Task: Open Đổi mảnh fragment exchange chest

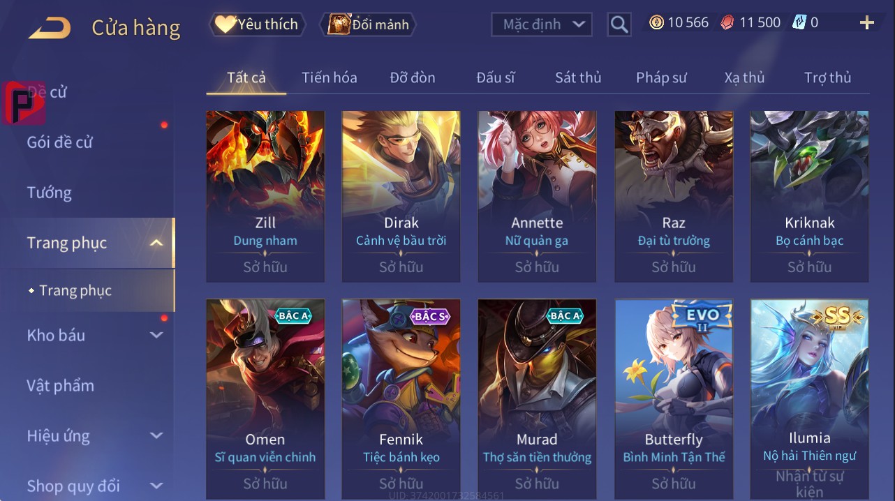Action: coord(368,24)
